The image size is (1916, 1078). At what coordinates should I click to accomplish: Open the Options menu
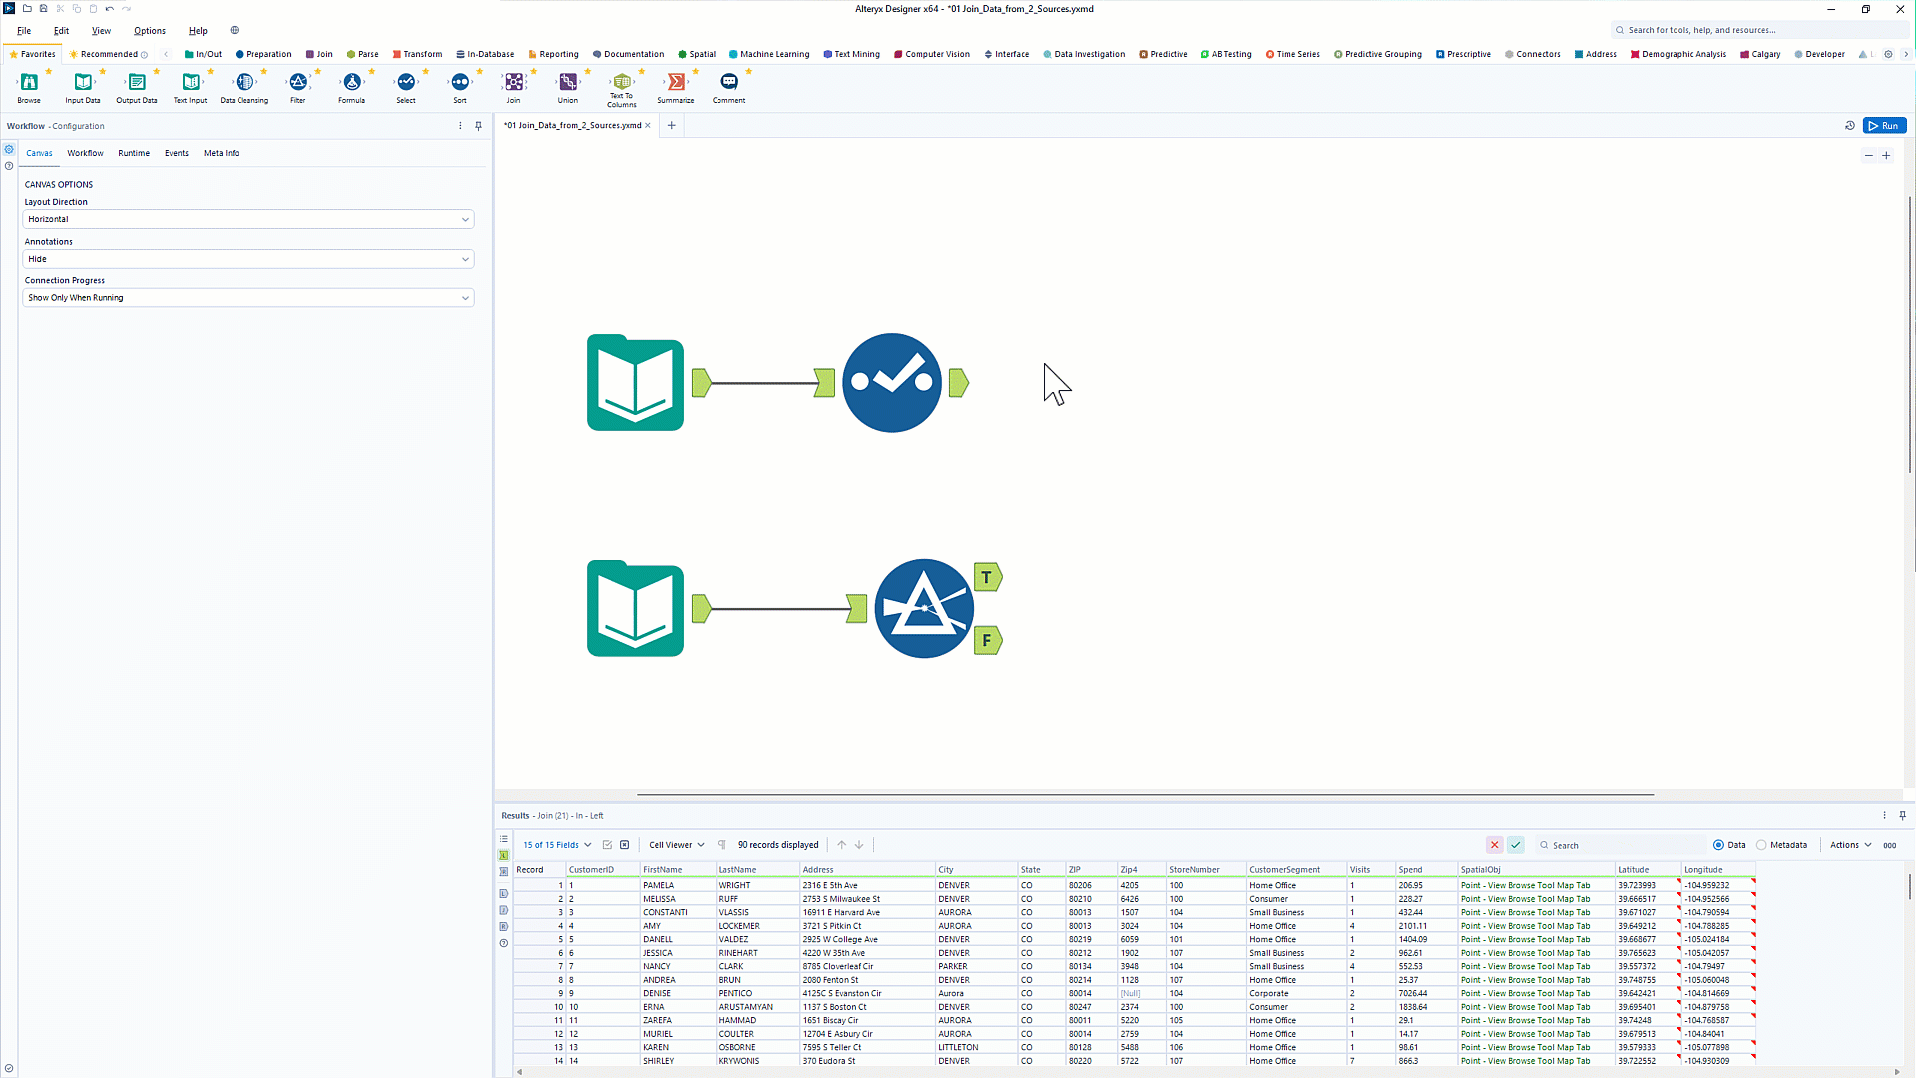tap(150, 31)
